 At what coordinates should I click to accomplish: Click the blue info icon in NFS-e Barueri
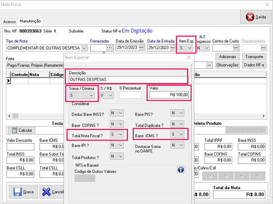click(x=180, y=170)
